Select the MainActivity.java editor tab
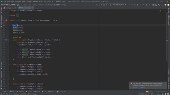Image resolution: width=170 pixels, height=95 pixels. pos(26,8)
